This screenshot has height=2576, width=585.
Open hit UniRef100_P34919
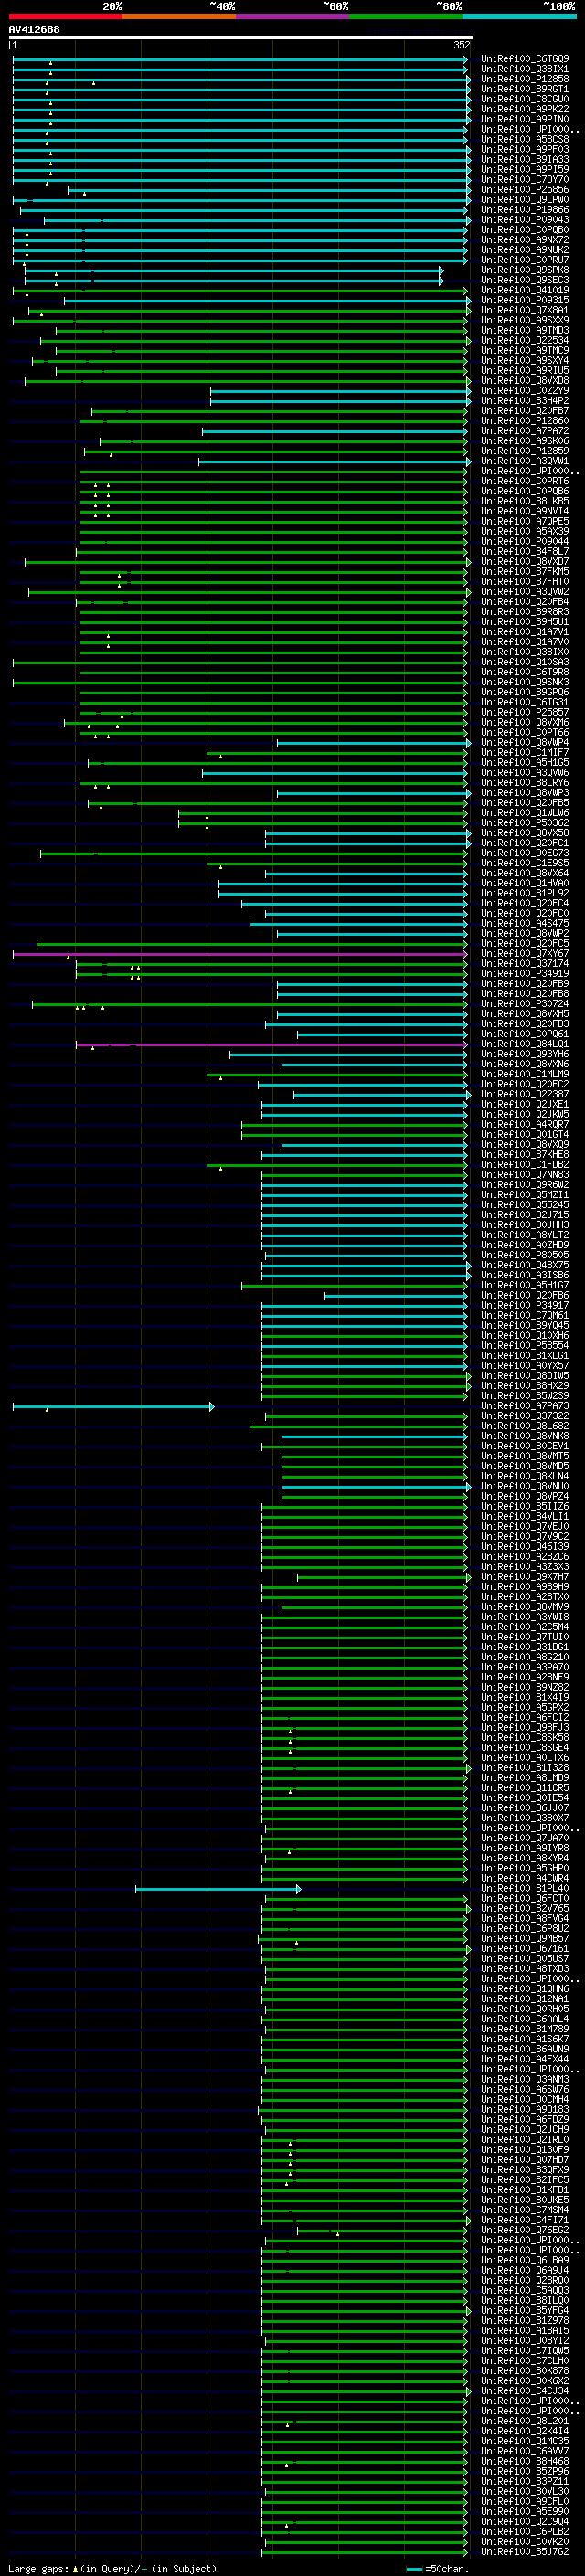click(x=525, y=973)
